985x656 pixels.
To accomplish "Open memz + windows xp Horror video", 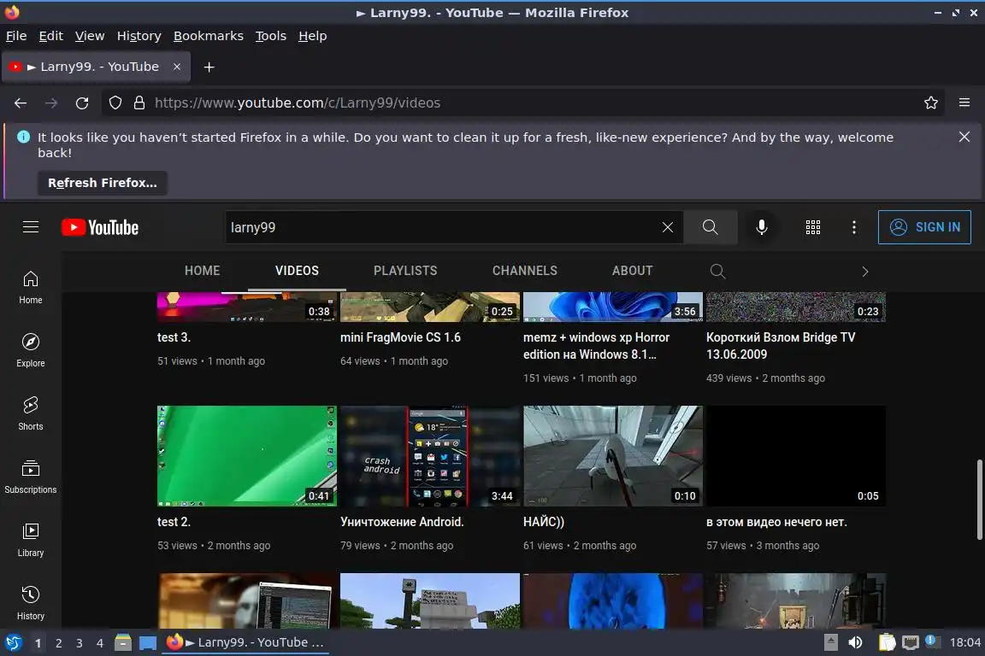I will [596, 346].
